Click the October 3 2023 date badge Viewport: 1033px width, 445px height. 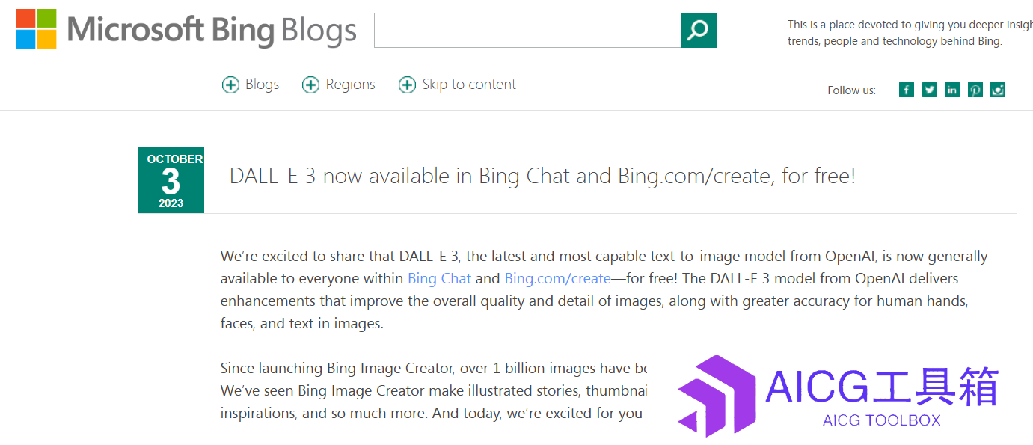pos(171,180)
